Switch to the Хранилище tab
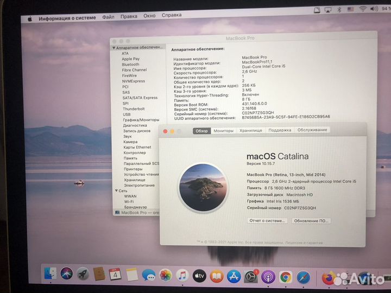Screen dimensions: 391x293 (251, 130)
